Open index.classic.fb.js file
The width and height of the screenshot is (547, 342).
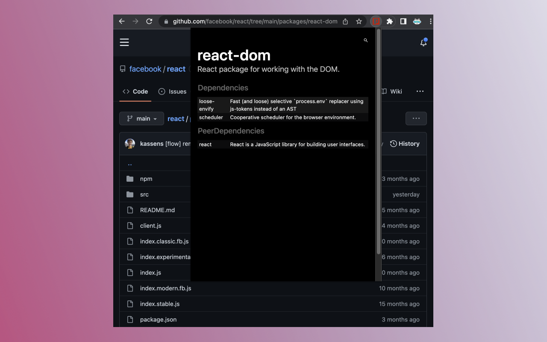pyautogui.click(x=165, y=241)
